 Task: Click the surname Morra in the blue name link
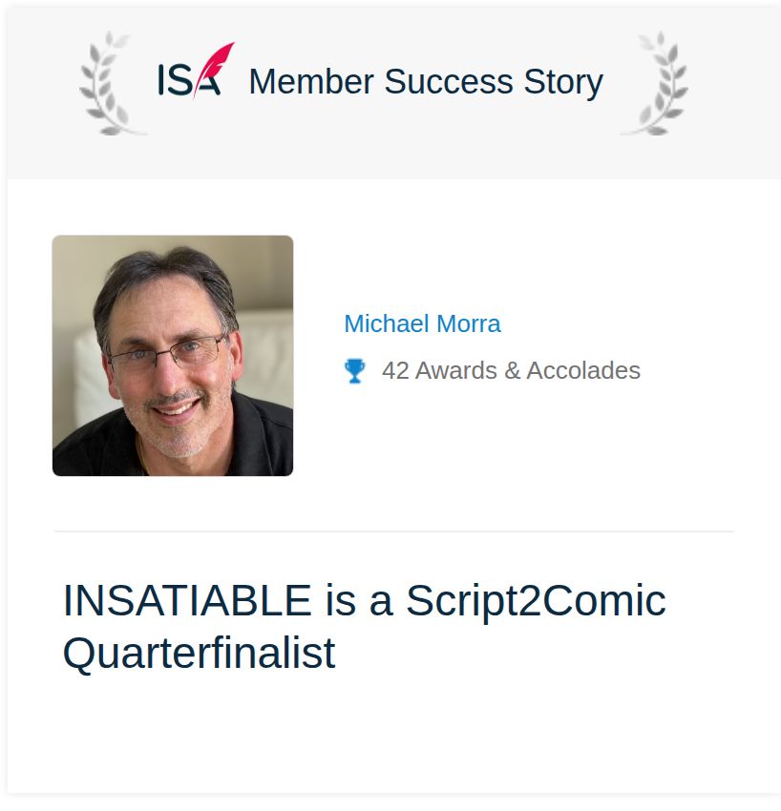[469, 324]
